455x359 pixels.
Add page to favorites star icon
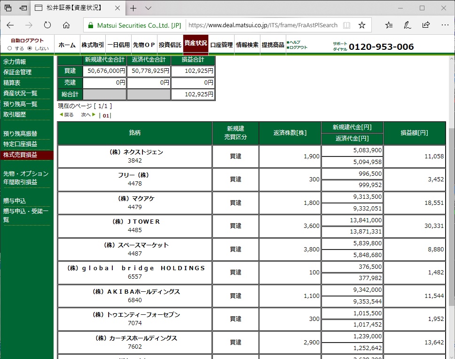[361, 25]
